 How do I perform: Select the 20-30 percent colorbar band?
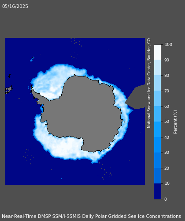pos(157,160)
